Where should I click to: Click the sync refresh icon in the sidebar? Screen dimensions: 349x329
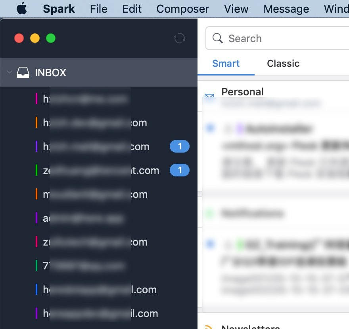tap(180, 39)
